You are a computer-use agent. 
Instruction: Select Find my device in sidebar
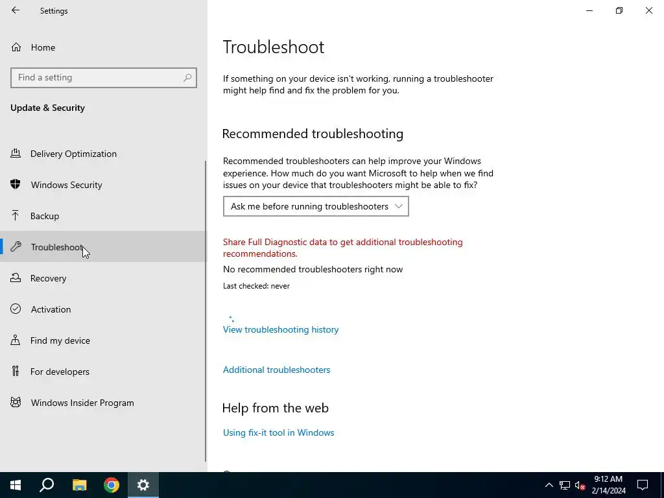[x=60, y=340]
